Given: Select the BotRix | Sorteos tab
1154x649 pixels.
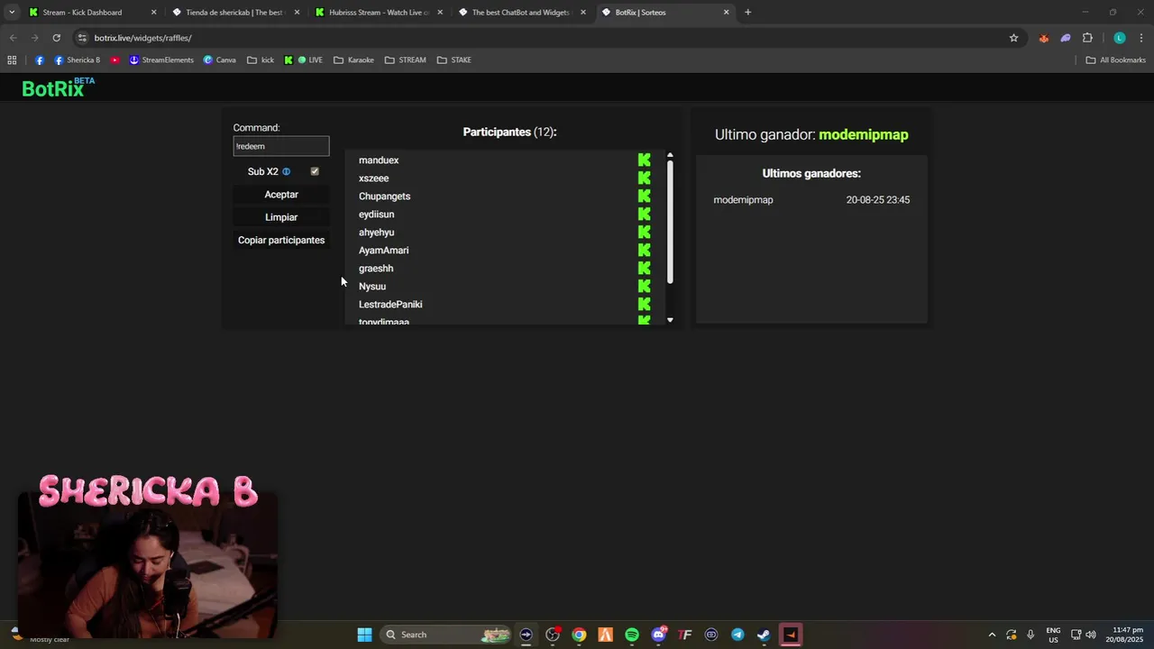Looking at the screenshot, I should [664, 13].
